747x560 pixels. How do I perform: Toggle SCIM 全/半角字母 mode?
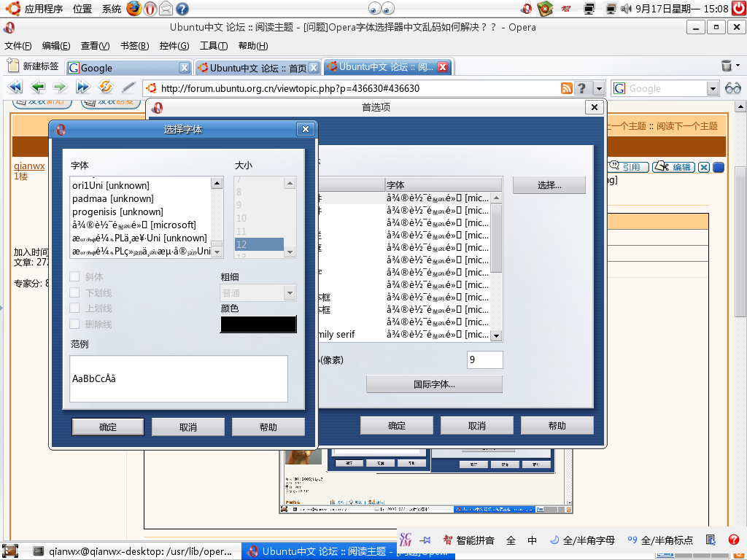583,540
